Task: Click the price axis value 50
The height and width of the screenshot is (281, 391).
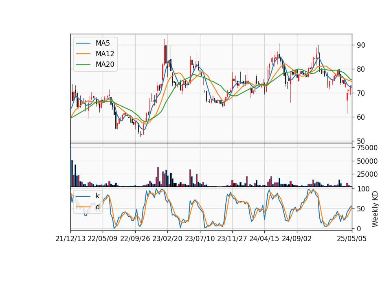Action: 361,141
